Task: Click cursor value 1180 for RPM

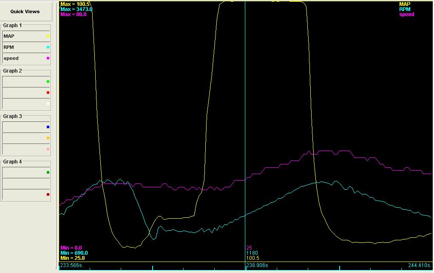Action: (x=252, y=253)
